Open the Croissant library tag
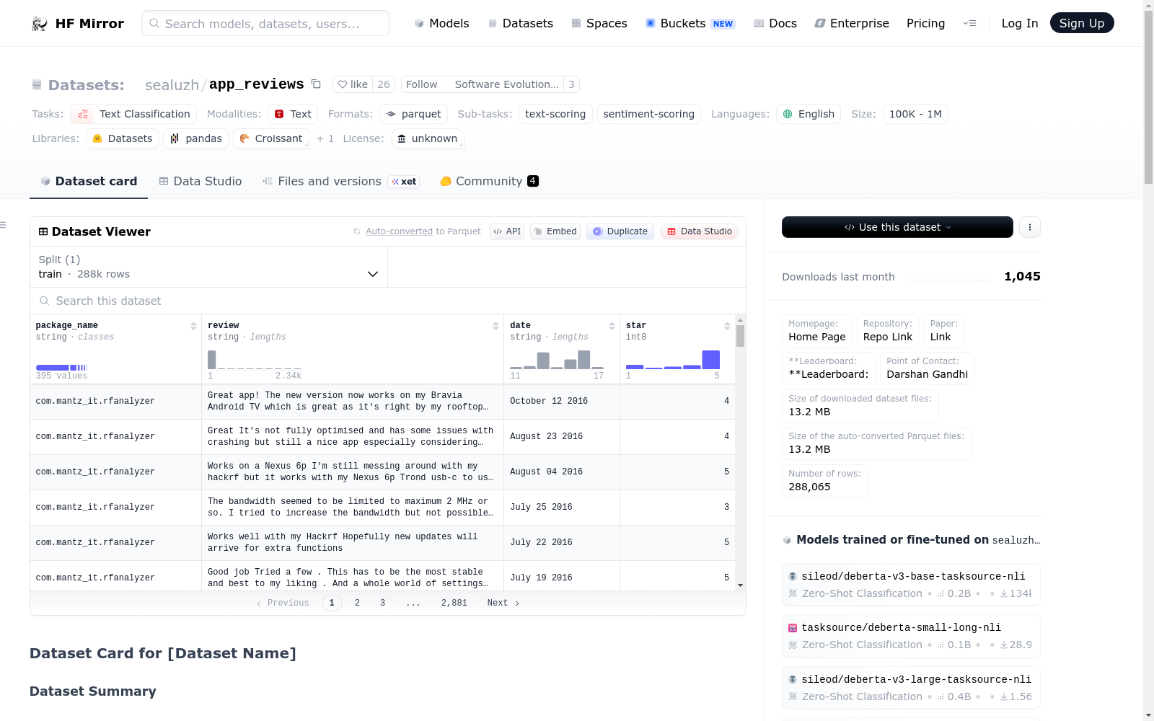Image resolution: width=1154 pixels, height=721 pixels. [271, 138]
